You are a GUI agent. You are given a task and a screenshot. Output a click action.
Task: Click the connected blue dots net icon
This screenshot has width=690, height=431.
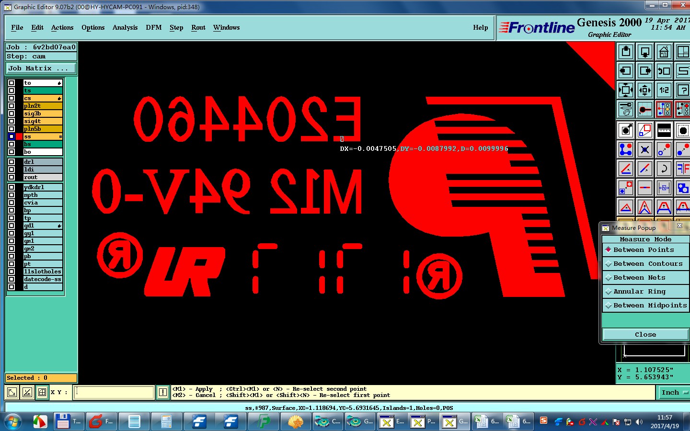626,149
